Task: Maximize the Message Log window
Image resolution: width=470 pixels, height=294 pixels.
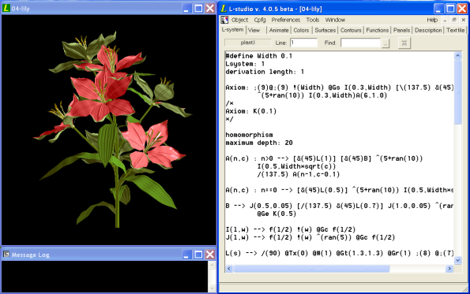Action: click(198, 255)
